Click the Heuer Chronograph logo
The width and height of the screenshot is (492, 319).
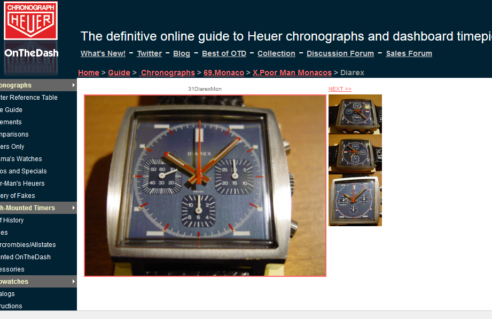(30, 20)
